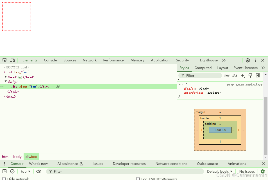The height and width of the screenshot is (180, 268).
Task: Add a new style rule with plus icon
Action: coord(242,75)
